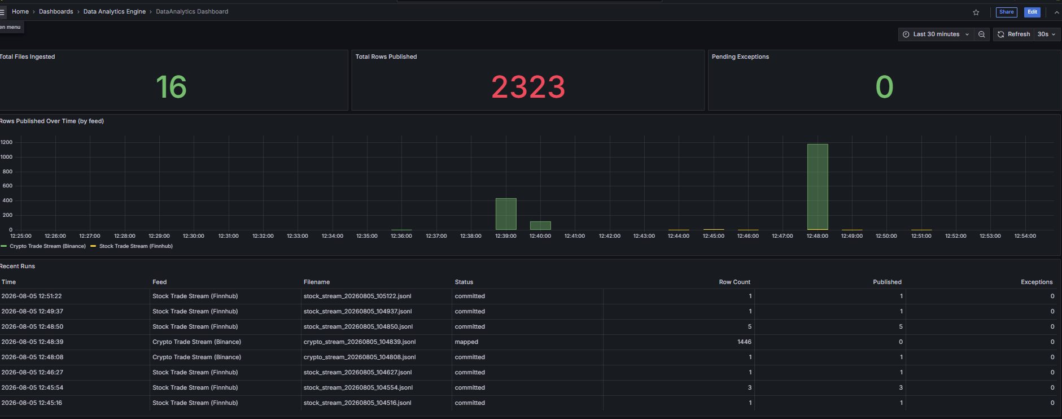Click the Recent Runs panel title

[18, 266]
